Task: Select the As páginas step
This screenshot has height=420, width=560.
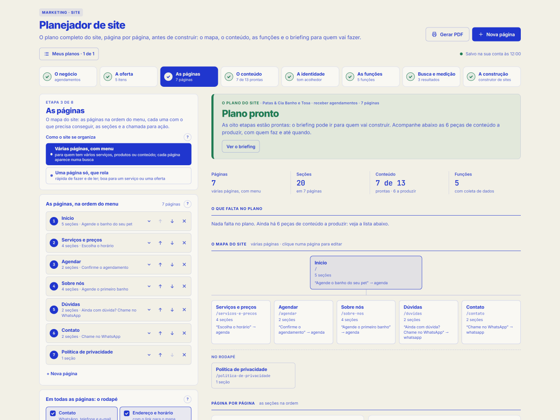Action: pos(189,77)
